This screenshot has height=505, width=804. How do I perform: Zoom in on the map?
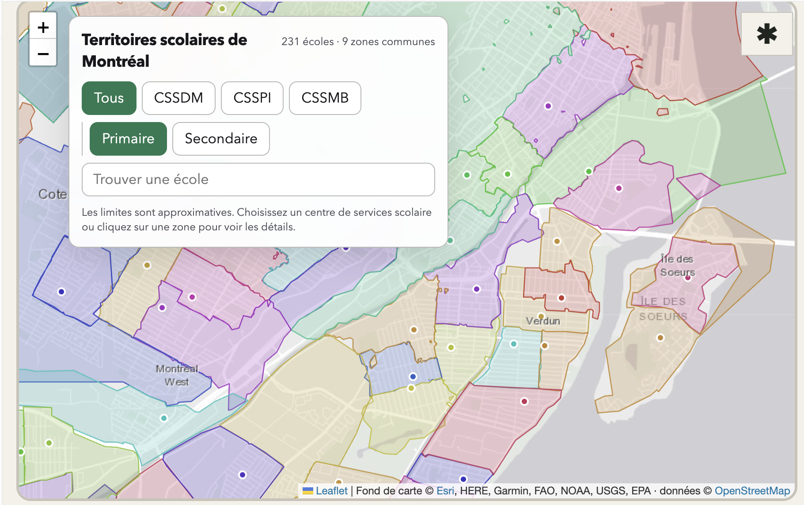click(x=43, y=27)
